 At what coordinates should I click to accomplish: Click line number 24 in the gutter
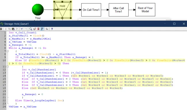(4, 107)
